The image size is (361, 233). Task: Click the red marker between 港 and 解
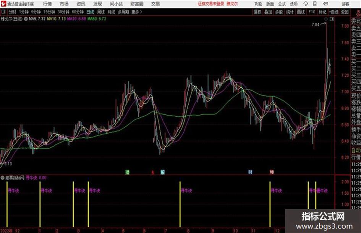pyautogui.click(x=152, y=172)
